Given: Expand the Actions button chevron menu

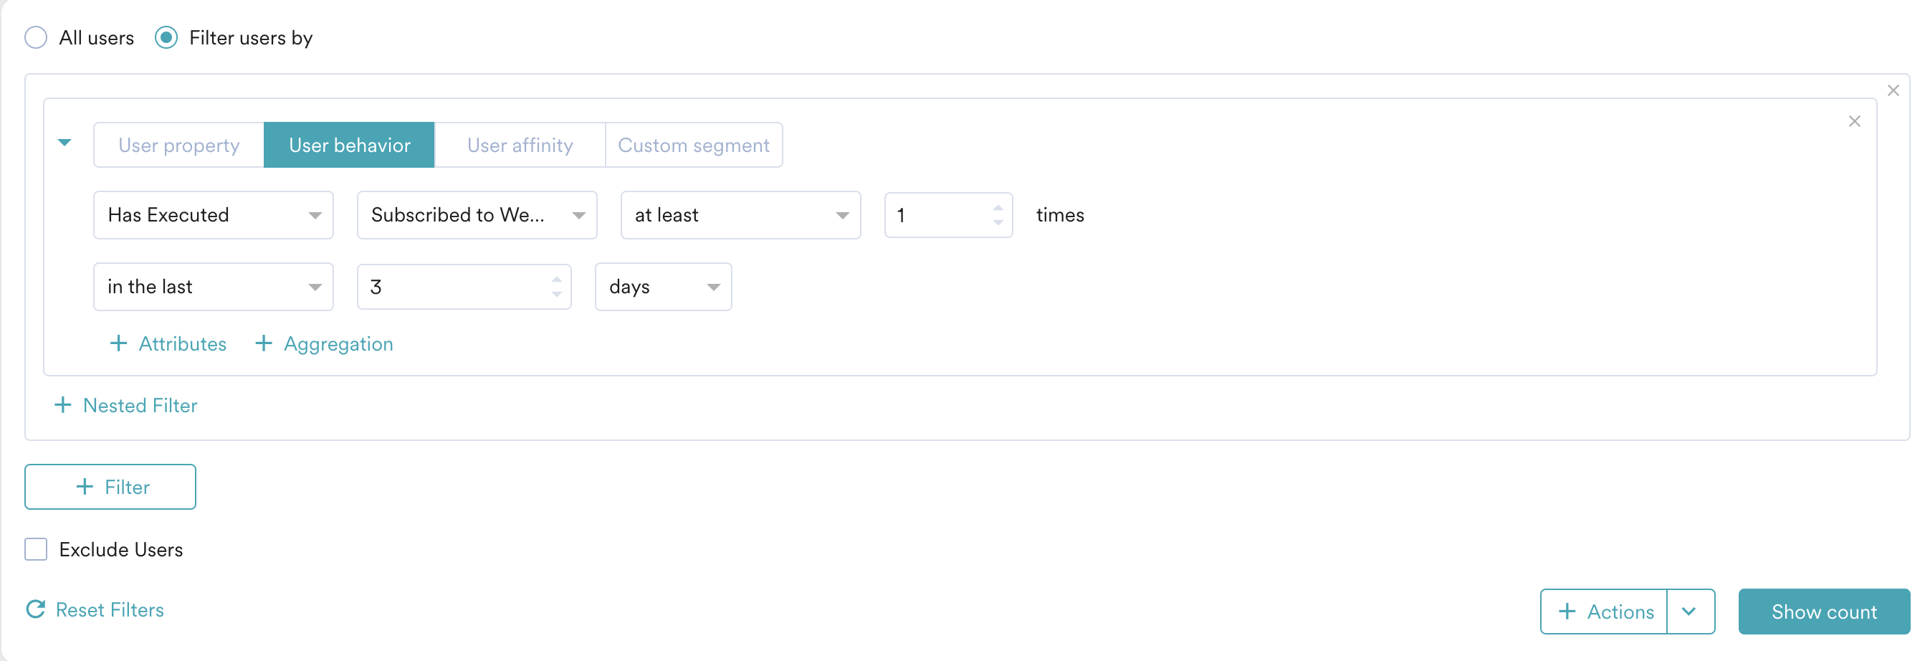Looking at the screenshot, I should [1690, 612].
